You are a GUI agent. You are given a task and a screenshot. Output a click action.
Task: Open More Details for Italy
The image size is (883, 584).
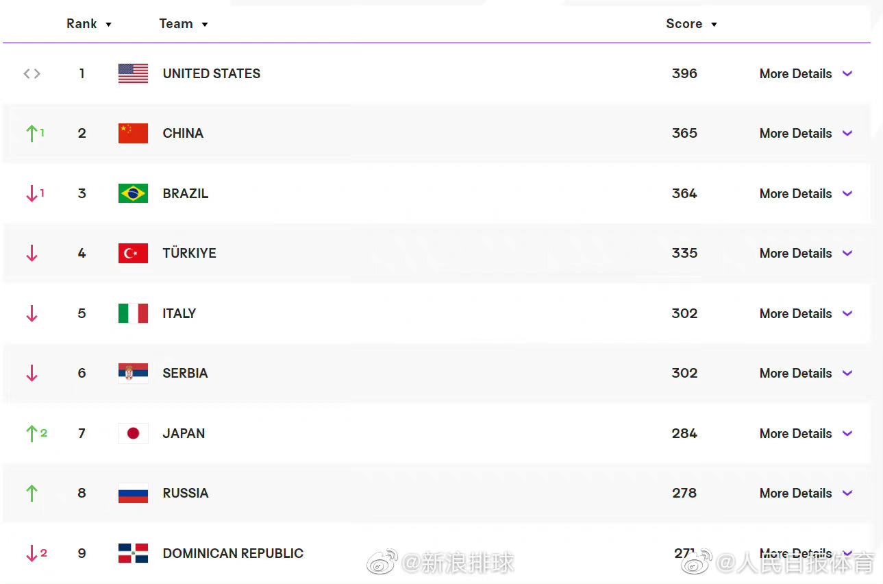[806, 313]
